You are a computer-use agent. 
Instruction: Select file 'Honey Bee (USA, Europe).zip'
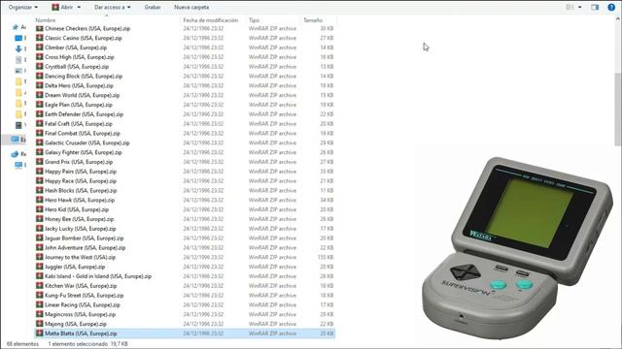(79, 219)
